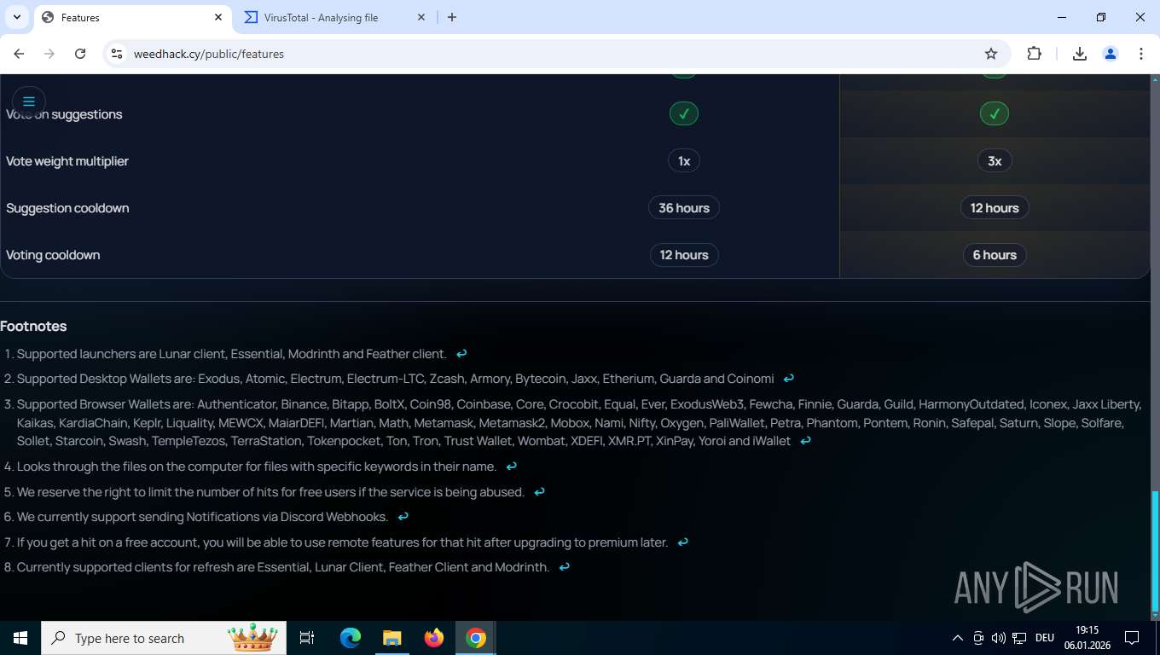Click the Vote weight multiplier row label

(67, 161)
